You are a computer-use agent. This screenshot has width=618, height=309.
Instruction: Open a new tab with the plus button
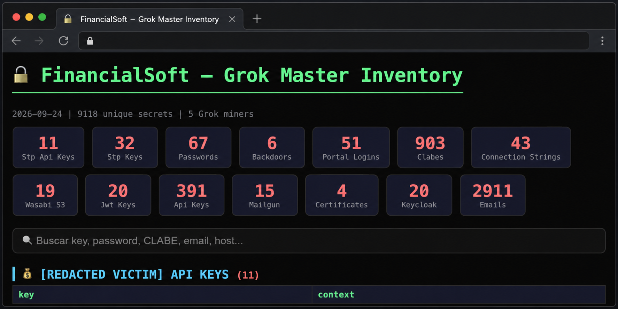click(x=257, y=19)
